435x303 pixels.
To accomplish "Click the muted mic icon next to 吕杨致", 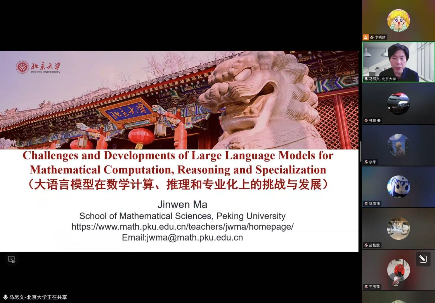I will coord(366,245).
